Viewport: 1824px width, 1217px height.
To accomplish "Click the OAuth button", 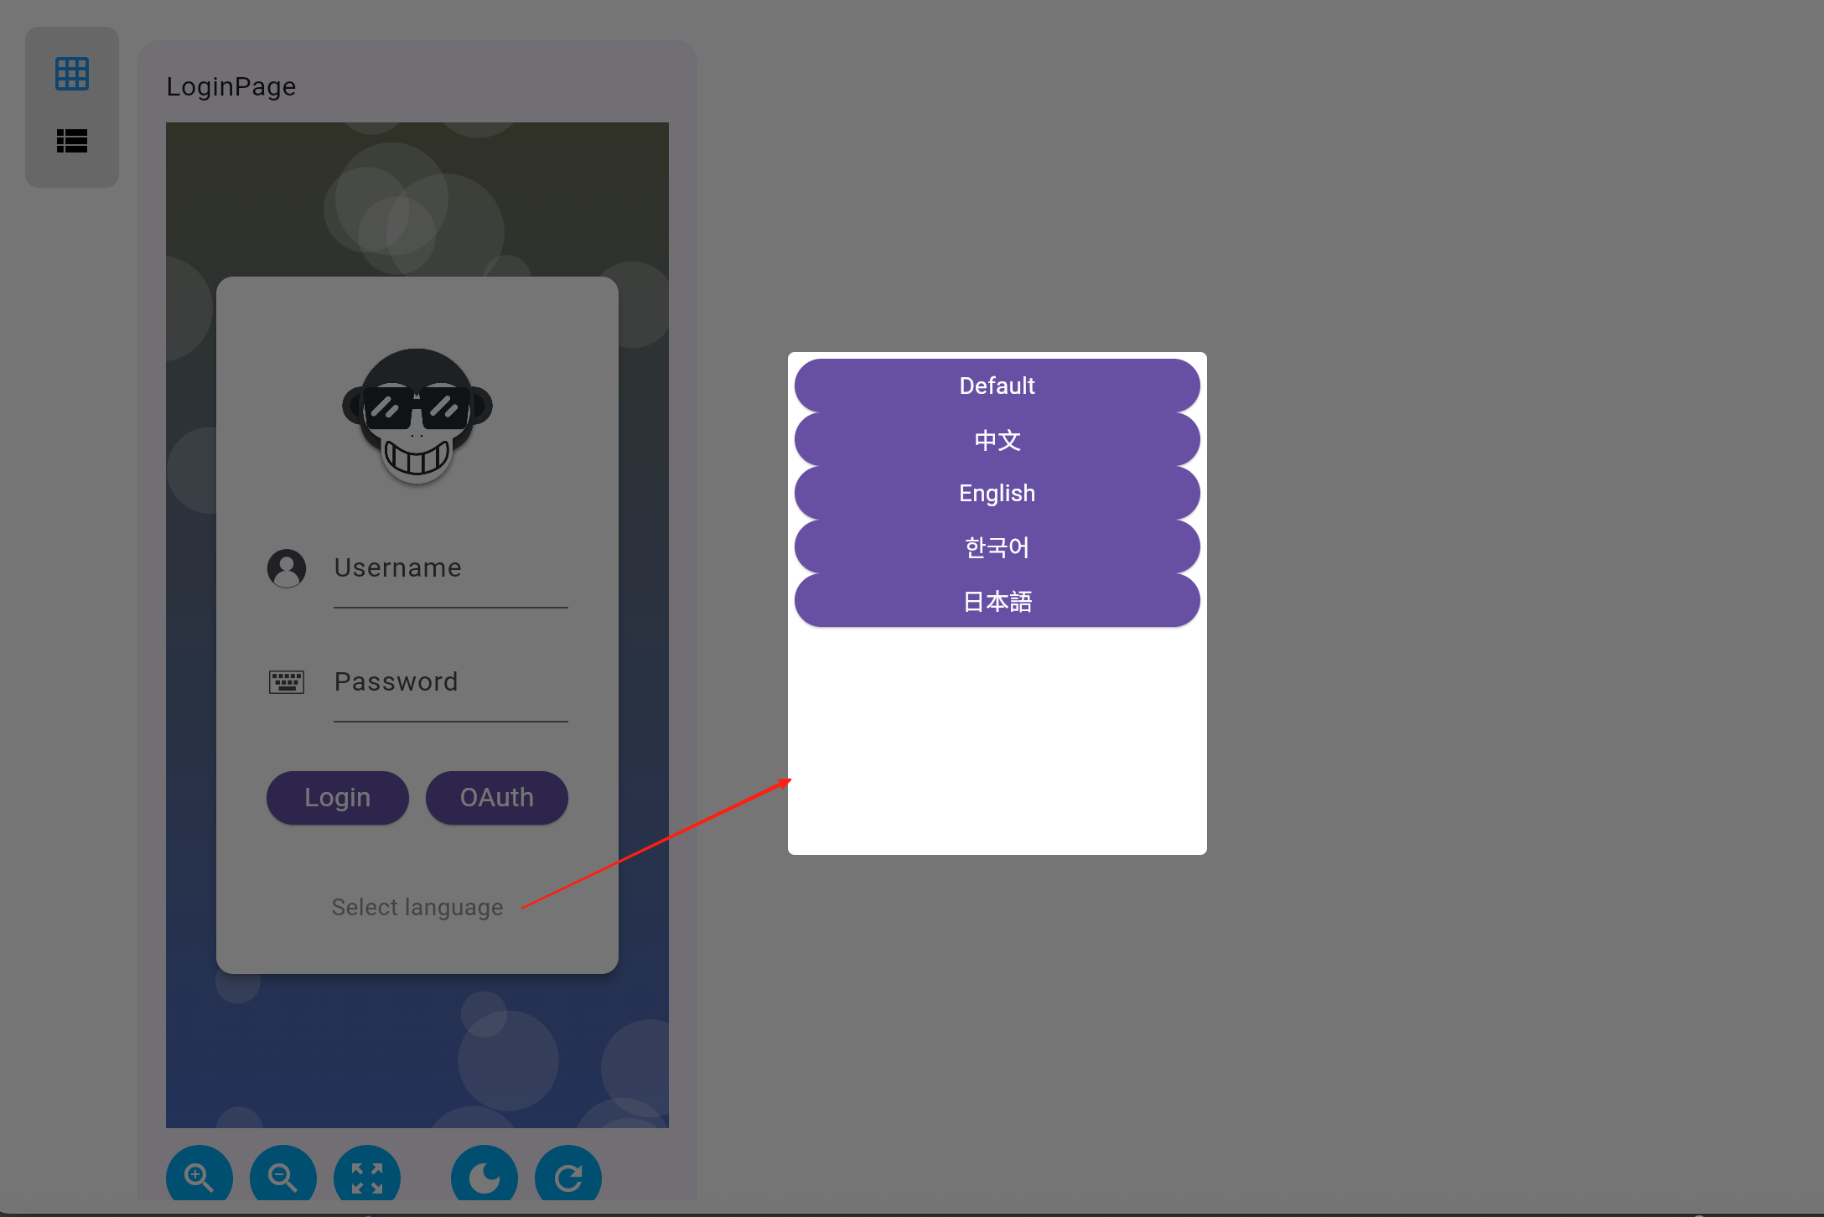I will pyautogui.click(x=497, y=797).
